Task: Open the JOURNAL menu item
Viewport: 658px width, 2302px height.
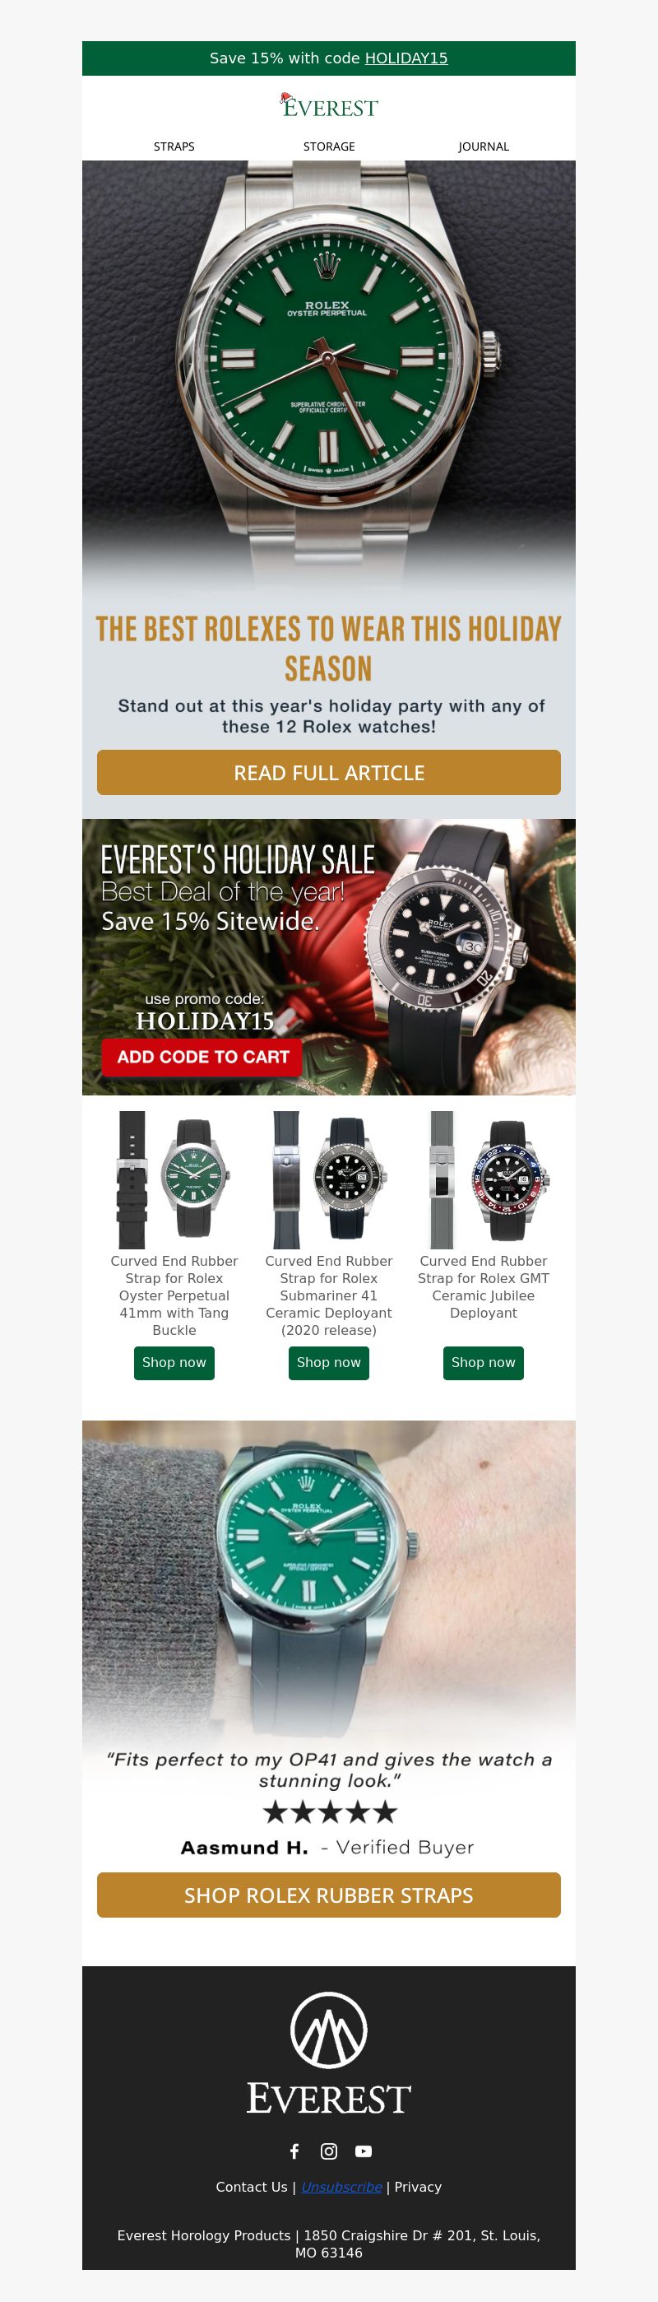Action: (484, 146)
